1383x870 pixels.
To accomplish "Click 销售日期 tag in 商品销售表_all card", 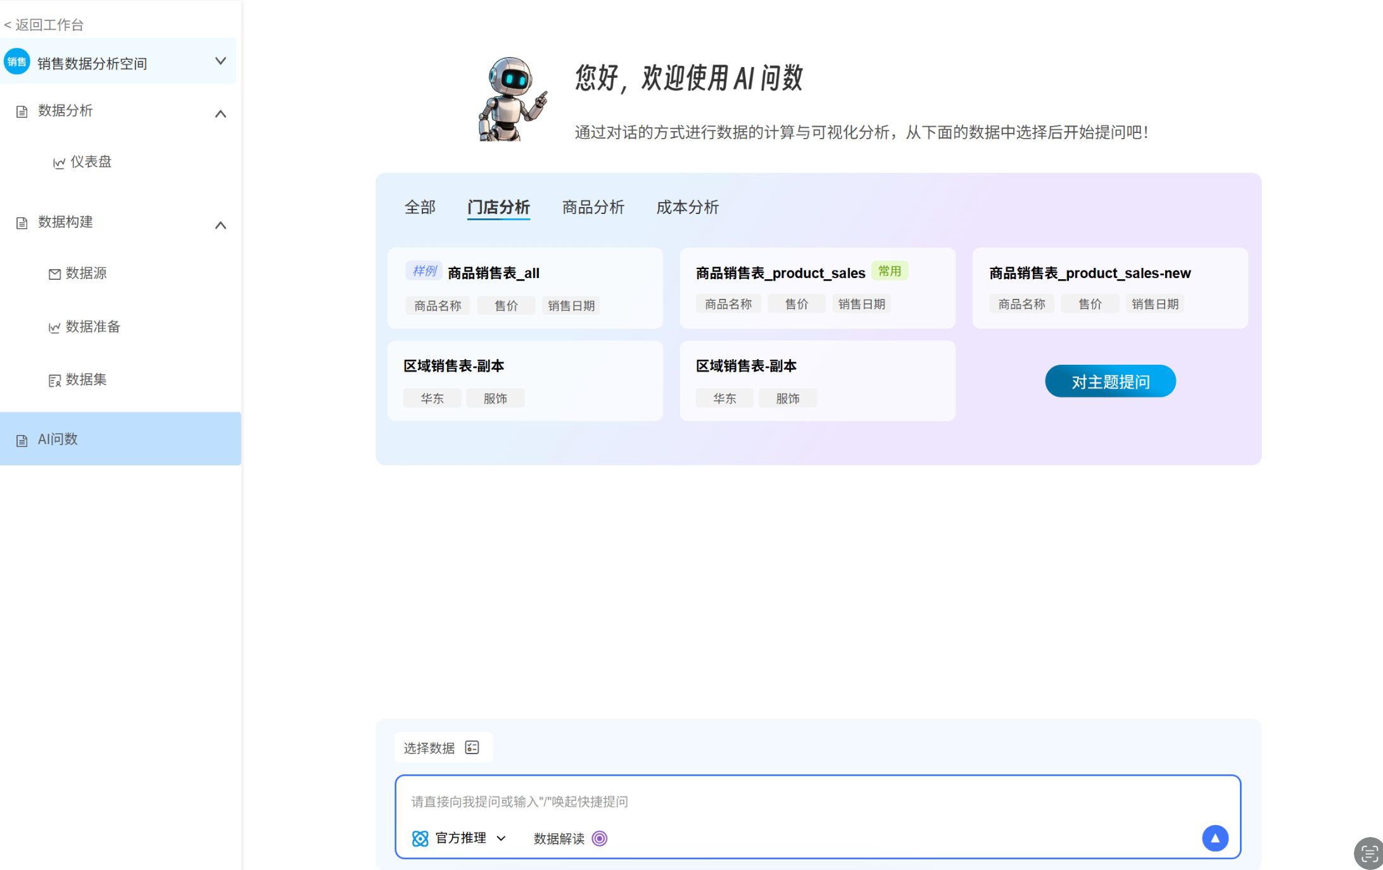I will pyautogui.click(x=571, y=306).
